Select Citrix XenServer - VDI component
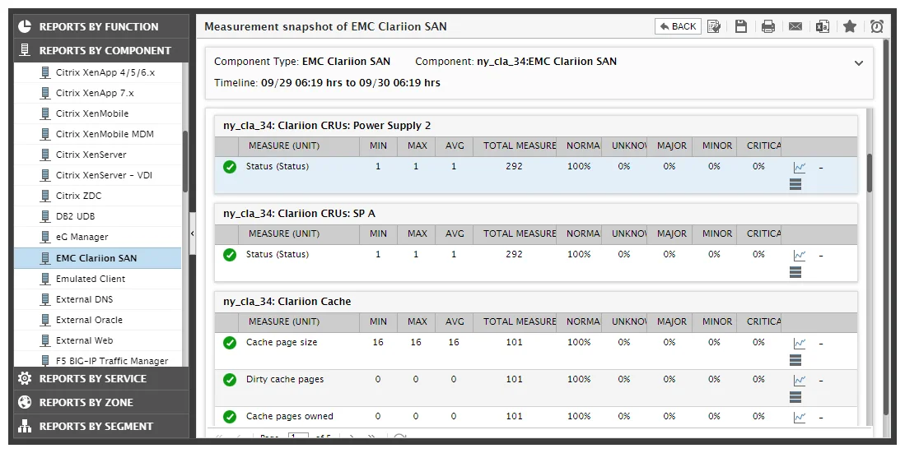Screen dimensions: 905x453 point(97,175)
